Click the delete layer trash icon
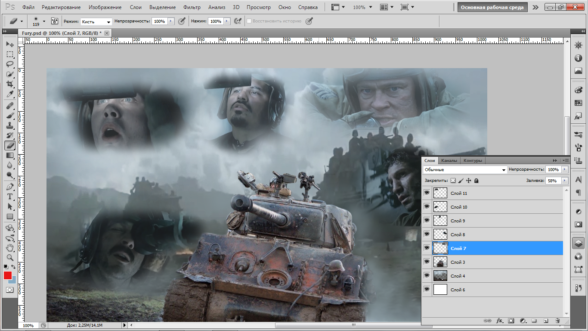Viewport: 588px width, 331px height. click(x=557, y=321)
